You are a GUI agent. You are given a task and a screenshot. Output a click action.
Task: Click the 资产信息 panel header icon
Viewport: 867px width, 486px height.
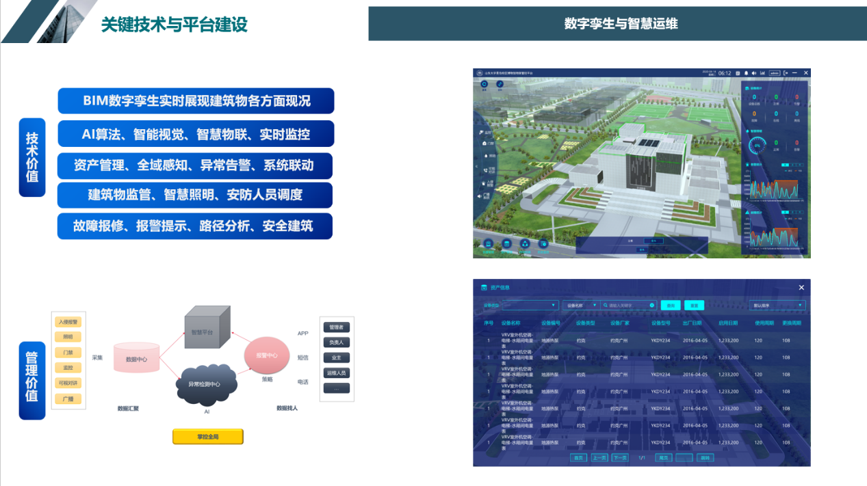pyautogui.click(x=483, y=287)
